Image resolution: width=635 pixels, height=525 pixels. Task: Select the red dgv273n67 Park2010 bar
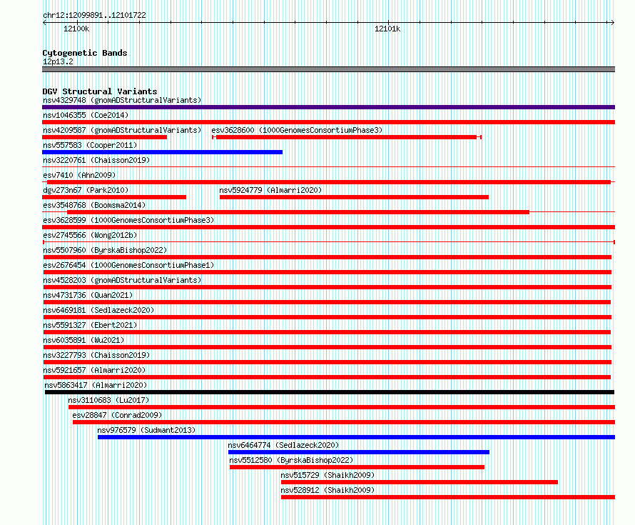tap(114, 197)
